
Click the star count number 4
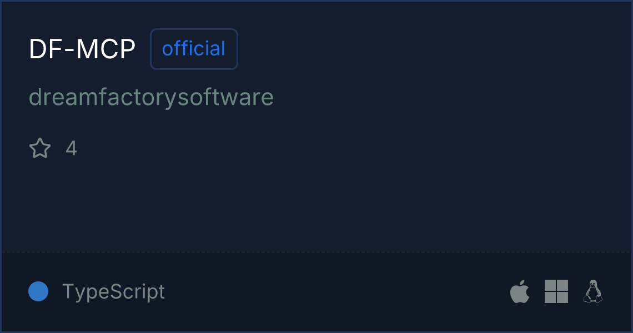pyautogui.click(x=71, y=148)
